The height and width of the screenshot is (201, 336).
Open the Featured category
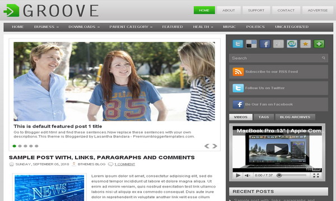click(172, 27)
